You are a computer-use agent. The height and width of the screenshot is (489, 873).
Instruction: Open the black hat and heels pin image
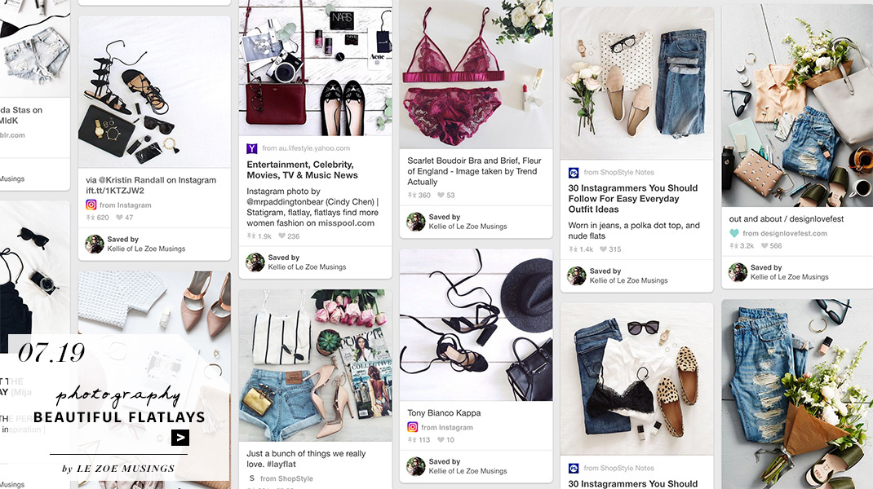click(476, 325)
